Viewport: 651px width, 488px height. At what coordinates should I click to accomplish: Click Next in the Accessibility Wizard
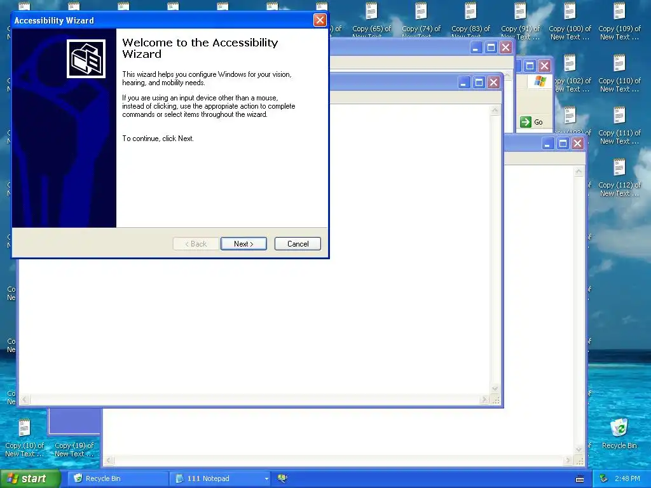pos(243,243)
